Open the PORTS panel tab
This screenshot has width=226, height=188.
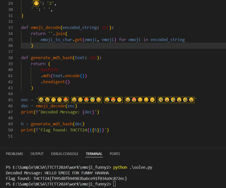click(x=115, y=154)
